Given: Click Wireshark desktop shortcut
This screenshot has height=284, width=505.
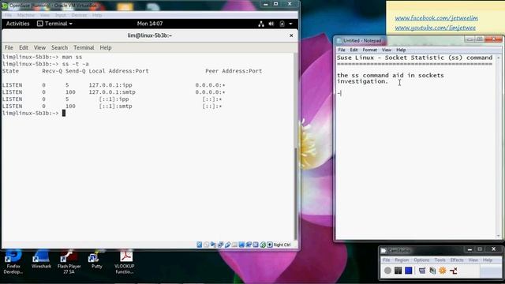Looking at the screenshot, I should coord(41,260).
